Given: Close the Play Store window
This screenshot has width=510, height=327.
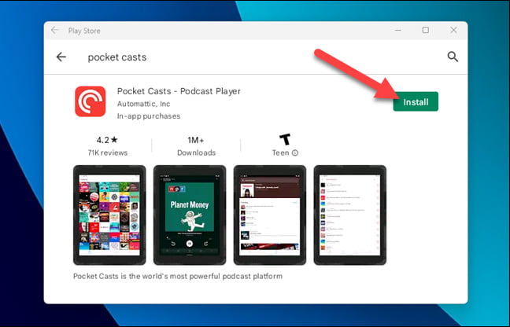Looking at the screenshot, I should tap(453, 30).
